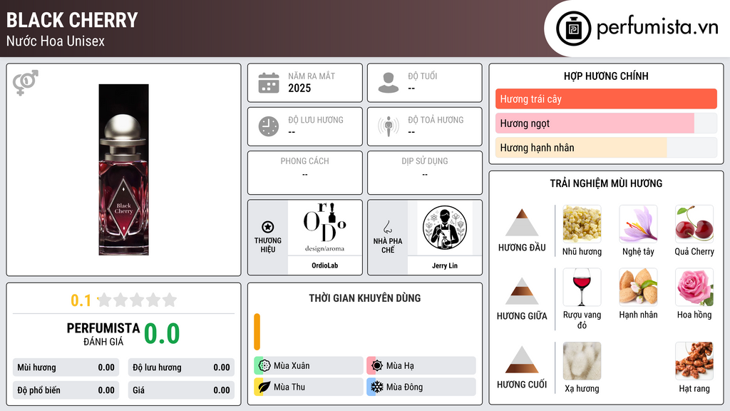The image size is (730, 411).
Task: Open the Jerry Lin perfumer portrait
Action: pyautogui.click(x=445, y=228)
